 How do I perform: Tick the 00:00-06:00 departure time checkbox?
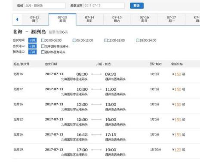[43, 40]
